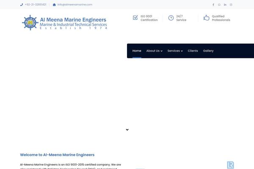Screen dimensions: 254x169
Task: Click the Marine & Industrial Technical Services tagline
Action: point(73,25)
